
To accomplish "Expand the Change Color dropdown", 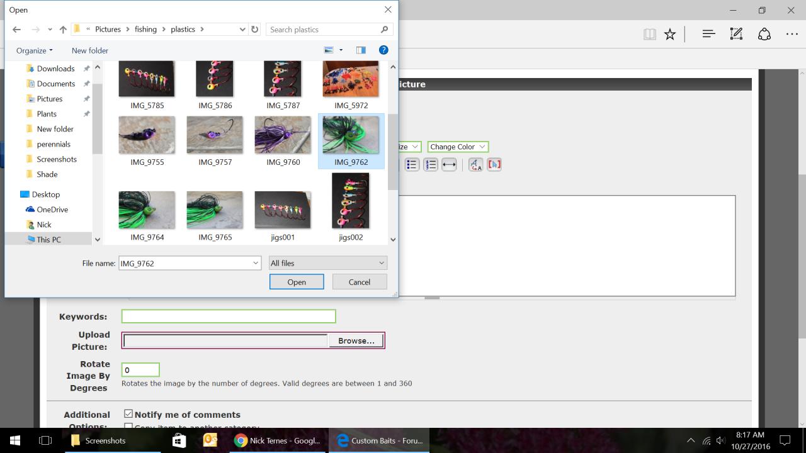I will tap(458, 147).
